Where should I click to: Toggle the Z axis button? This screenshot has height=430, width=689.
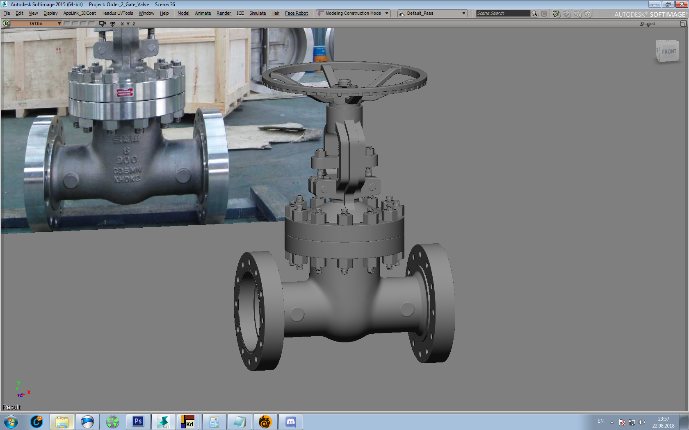(x=134, y=24)
